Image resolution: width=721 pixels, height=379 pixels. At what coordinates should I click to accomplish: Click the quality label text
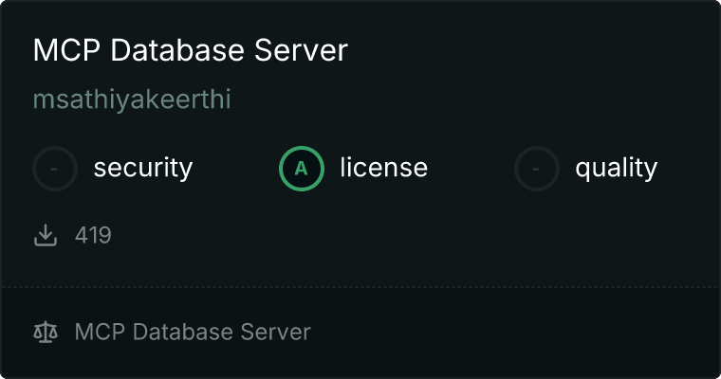pyautogui.click(x=616, y=168)
